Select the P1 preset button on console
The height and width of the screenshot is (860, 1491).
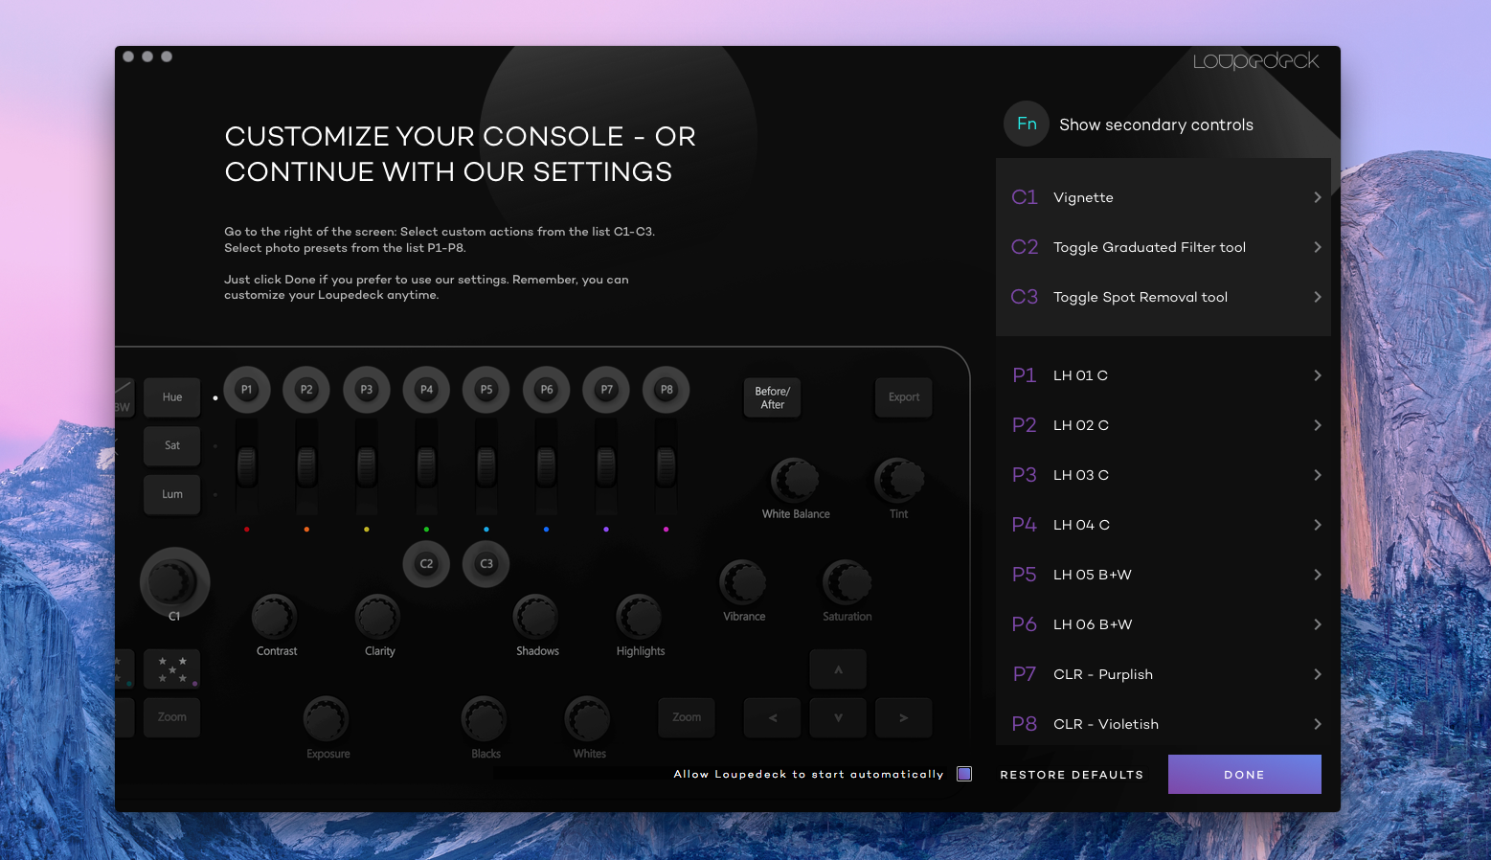coord(247,390)
